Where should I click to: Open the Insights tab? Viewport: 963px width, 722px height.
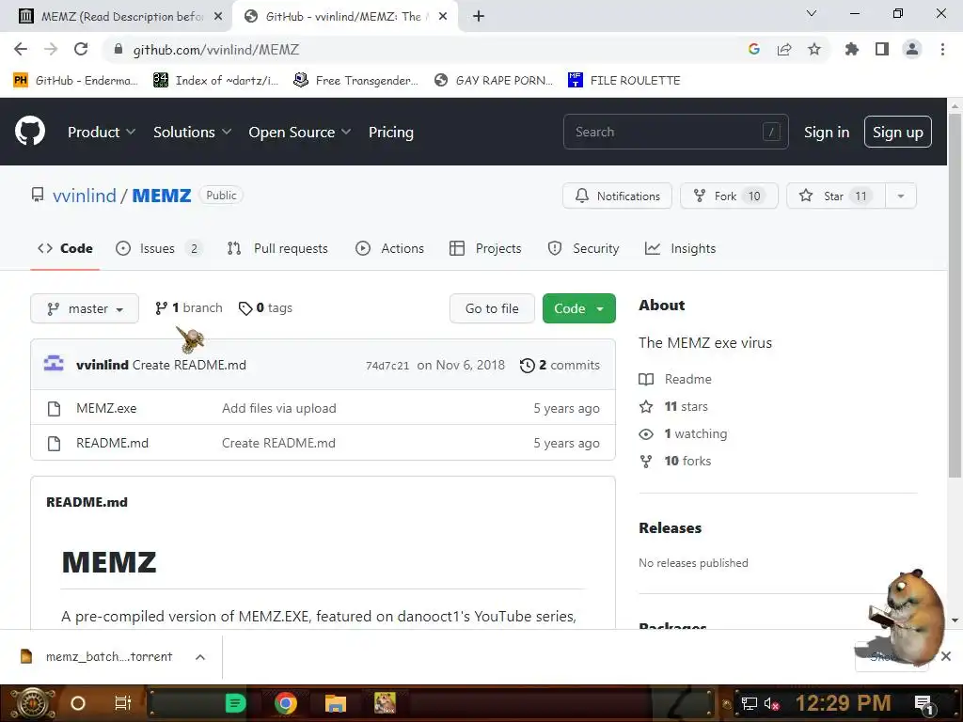tap(681, 248)
